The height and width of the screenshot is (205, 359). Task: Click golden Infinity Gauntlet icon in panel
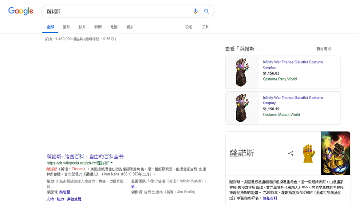[309, 154]
